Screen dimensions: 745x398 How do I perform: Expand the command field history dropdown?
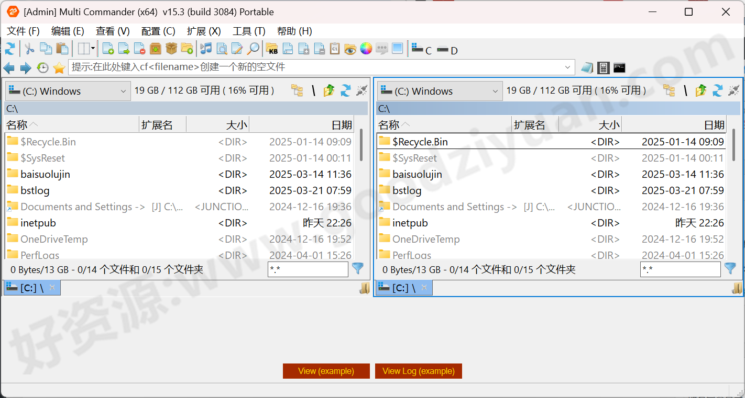click(567, 67)
